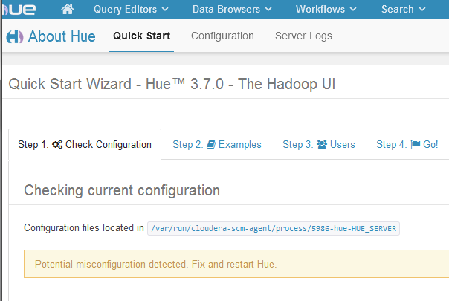Screen dimensions: 449x301
Task: Click the cogs icon on Step 1
Action: coord(56,144)
